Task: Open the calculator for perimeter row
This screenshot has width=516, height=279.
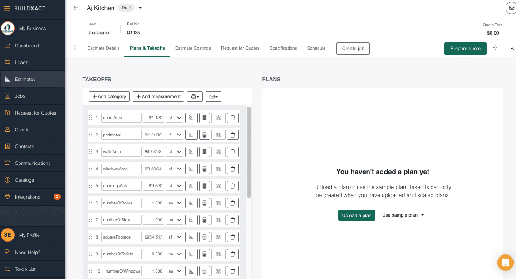Action: 205,135
